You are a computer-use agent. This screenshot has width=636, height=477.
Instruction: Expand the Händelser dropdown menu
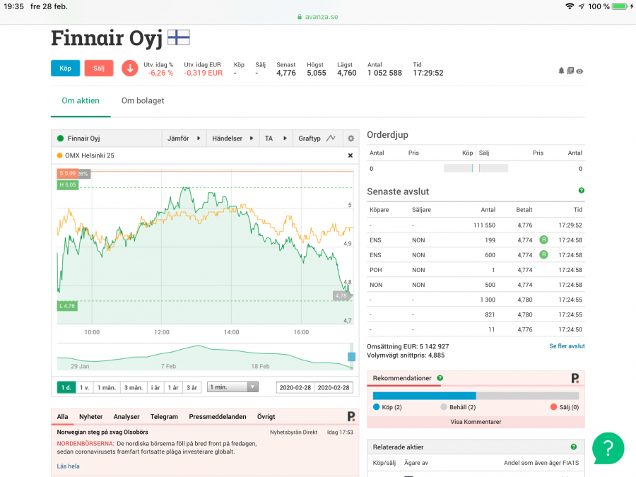[x=232, y=139]
